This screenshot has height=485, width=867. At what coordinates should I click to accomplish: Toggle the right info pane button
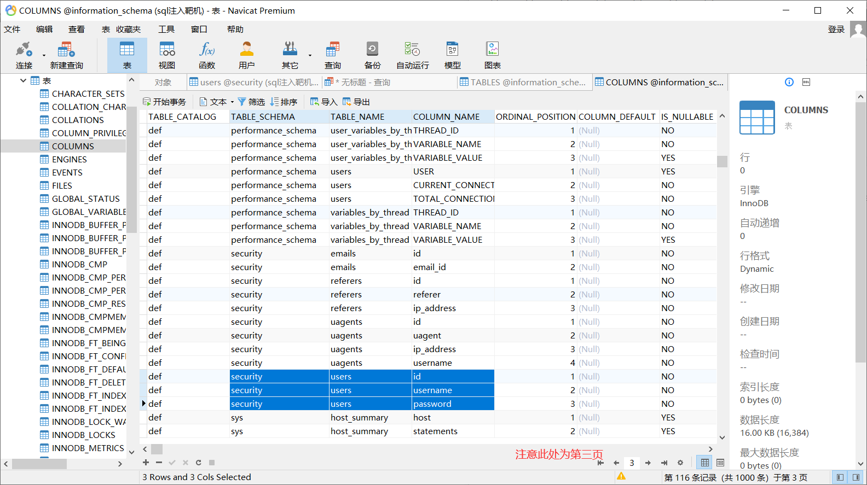(x=856, y=477)
